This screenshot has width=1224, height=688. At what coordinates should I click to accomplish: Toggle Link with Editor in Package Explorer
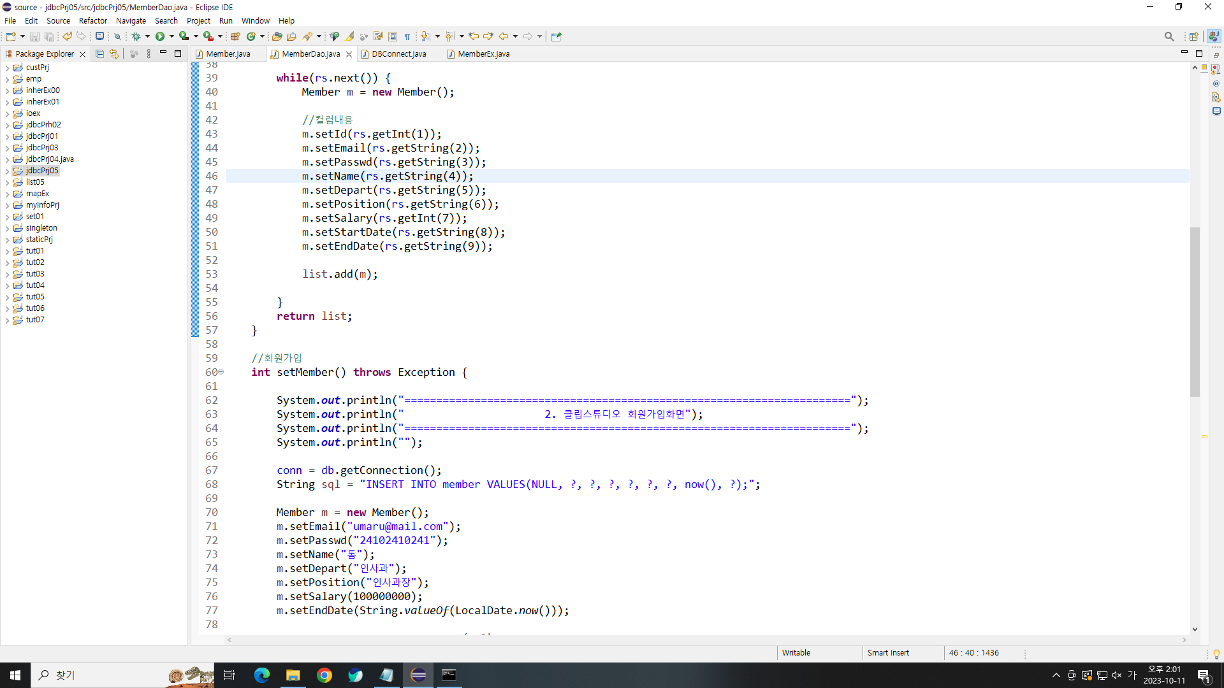[114, 54]
